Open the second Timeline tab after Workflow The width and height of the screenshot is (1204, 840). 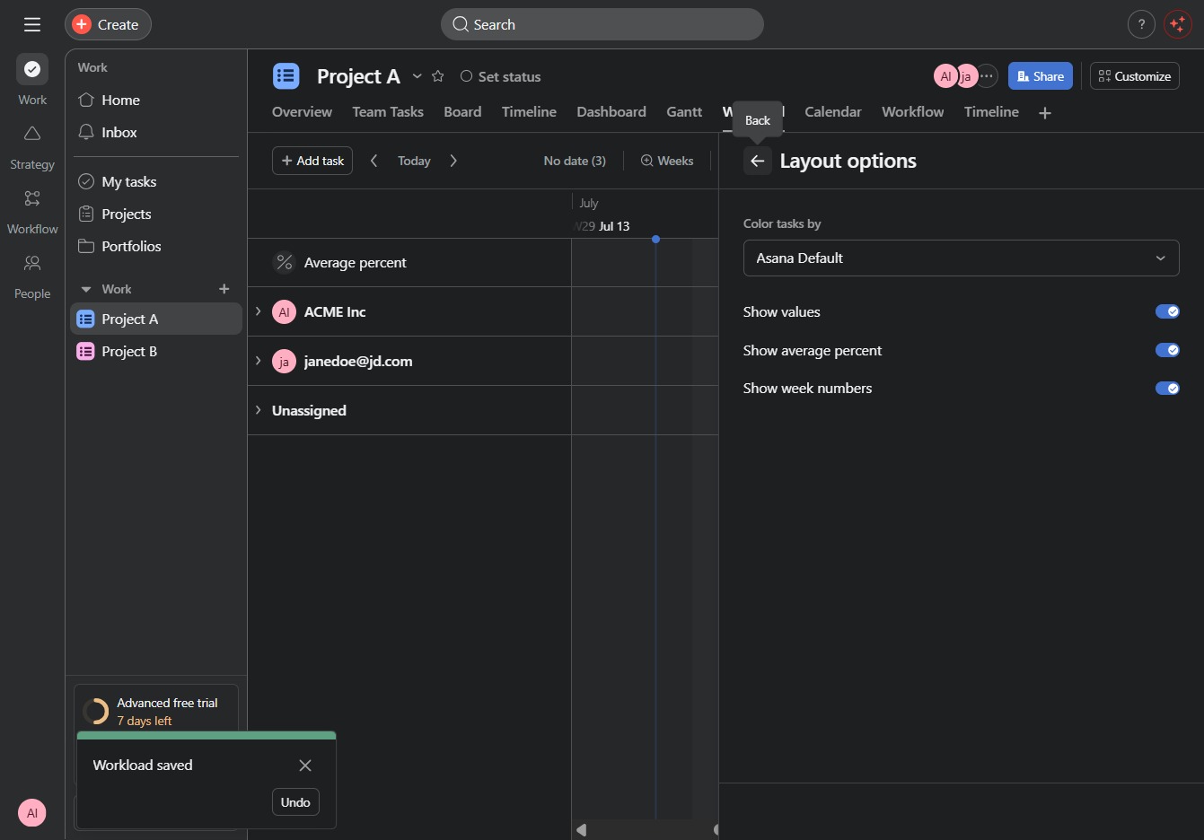click(991, 111)
